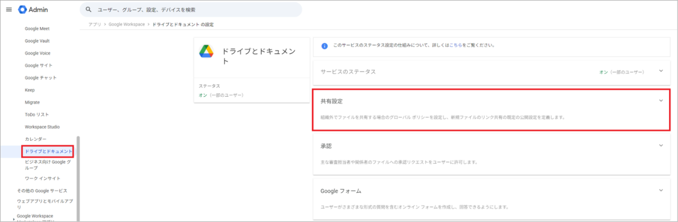Open カレンダー in sidebar
678x222 pixels.
click(x=36, y=139)
